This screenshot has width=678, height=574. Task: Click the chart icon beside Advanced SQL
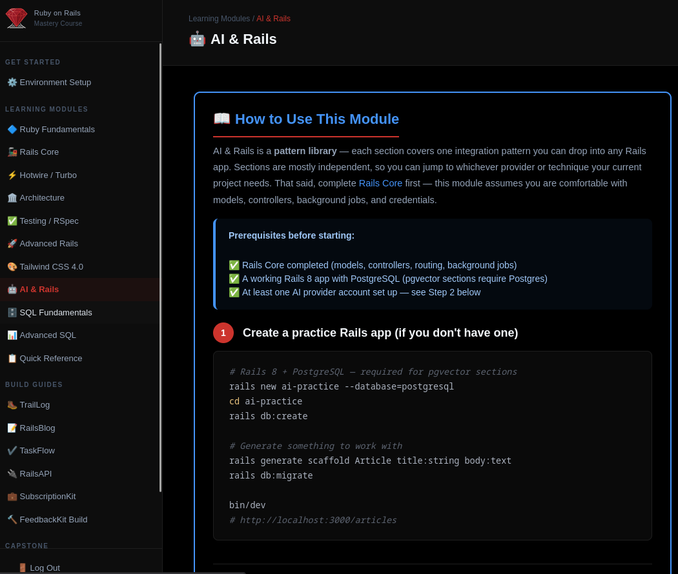click(12, 335)
